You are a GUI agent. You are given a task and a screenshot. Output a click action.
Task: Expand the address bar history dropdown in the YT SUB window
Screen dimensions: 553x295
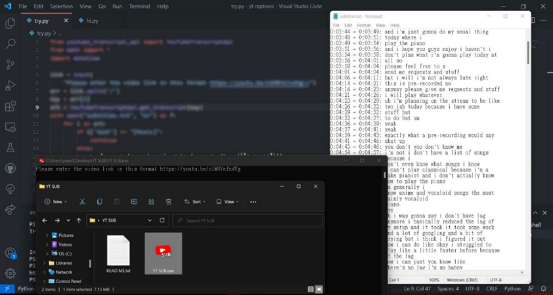[x=150, y=220]
